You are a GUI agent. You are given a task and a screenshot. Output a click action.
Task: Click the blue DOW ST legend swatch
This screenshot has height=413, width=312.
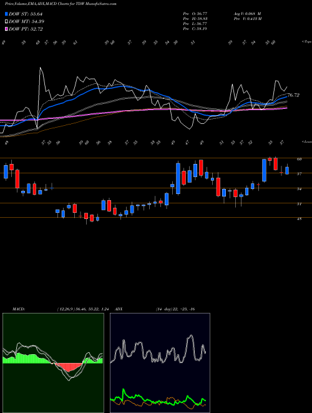tap(7, 14)
